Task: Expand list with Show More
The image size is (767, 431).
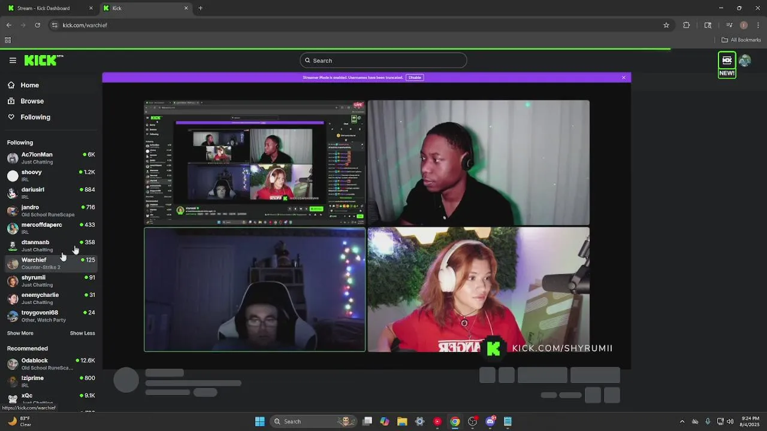Action: [20, 333]
